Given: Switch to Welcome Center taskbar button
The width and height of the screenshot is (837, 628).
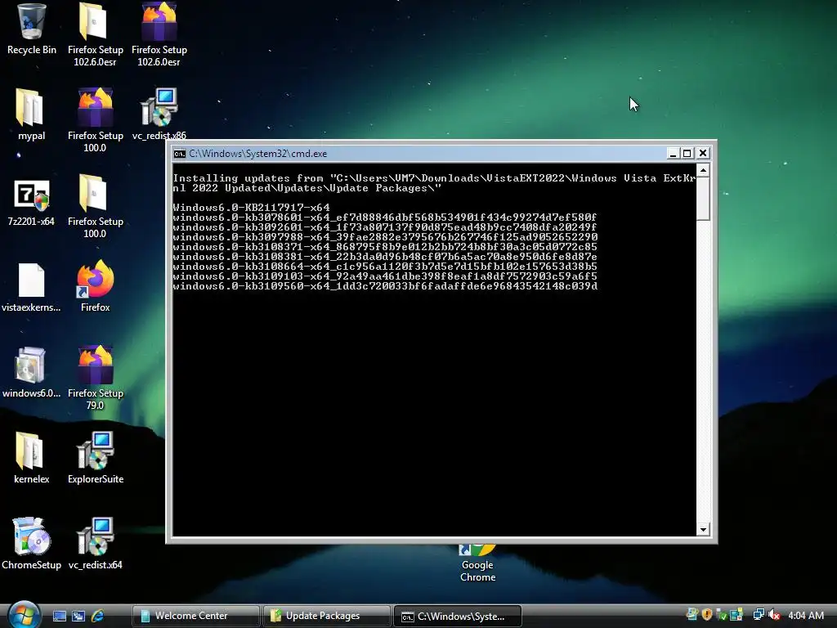Looking at the screenshot, I should coord(195,616).
